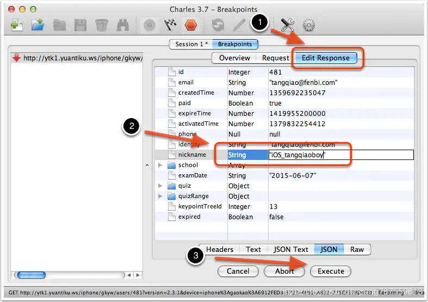Click the nickname value input field
The width and height of the screenshot is (428, 302).
(x=341, y=155)
